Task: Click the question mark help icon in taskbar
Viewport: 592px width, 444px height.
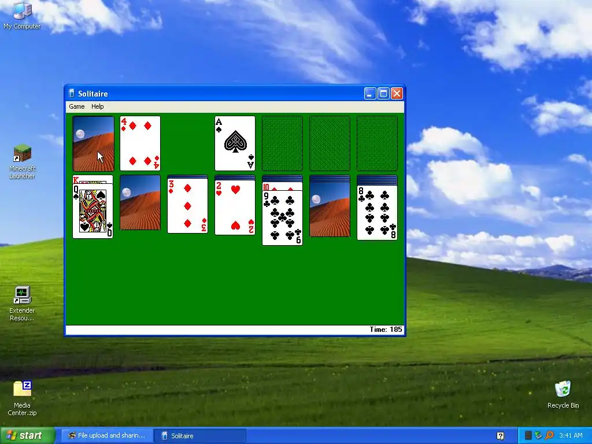Action: point(501,436)
